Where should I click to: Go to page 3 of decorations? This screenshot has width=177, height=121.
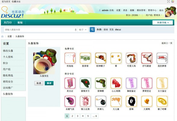pyautogui.click(x=78, y=116)
